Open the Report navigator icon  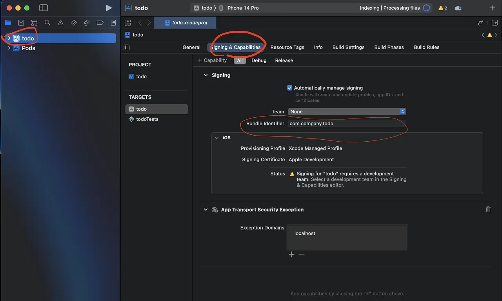(113, 23)
